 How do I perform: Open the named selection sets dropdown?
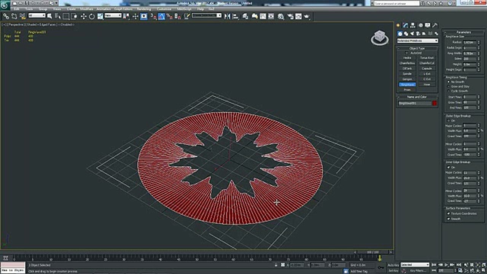click(x=207, y=16)
